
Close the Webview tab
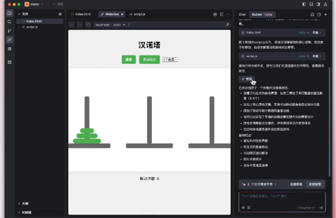tap(122, 15)
